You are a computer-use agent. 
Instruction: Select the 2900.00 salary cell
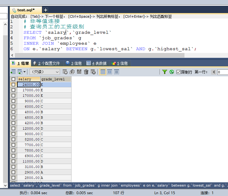tap(29, 172)
